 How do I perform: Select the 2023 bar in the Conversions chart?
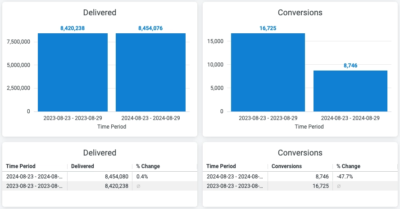(x=268, y=72)
